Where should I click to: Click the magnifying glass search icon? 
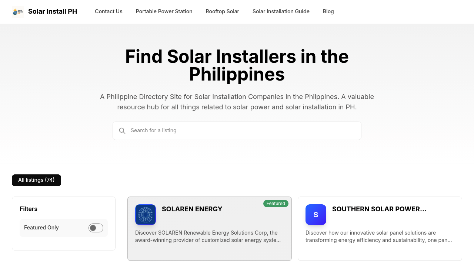(122, 130)
